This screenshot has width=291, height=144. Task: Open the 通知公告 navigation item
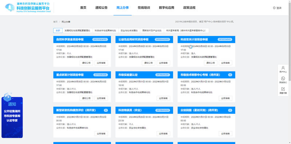tap(101, 8)
